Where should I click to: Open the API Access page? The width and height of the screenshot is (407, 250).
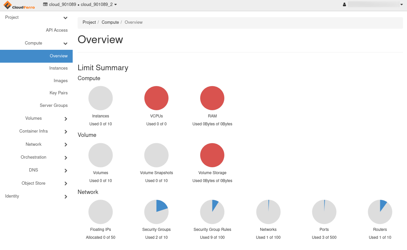click(56, 30)
